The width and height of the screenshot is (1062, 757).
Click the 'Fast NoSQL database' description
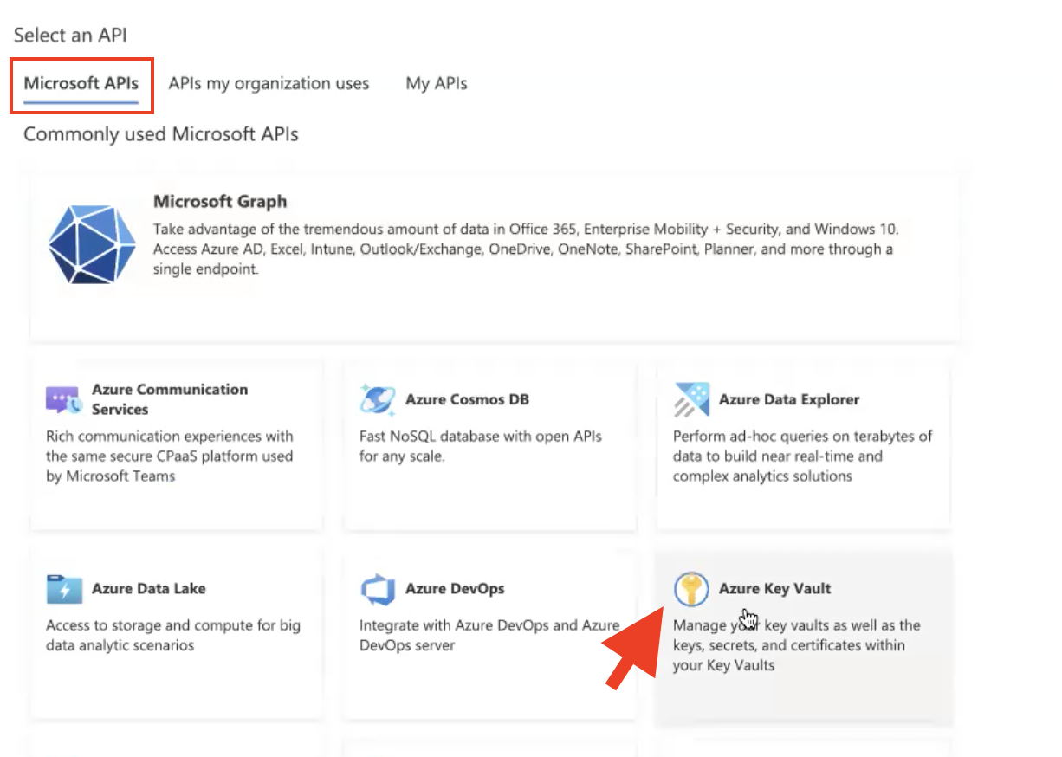[481, 446]
